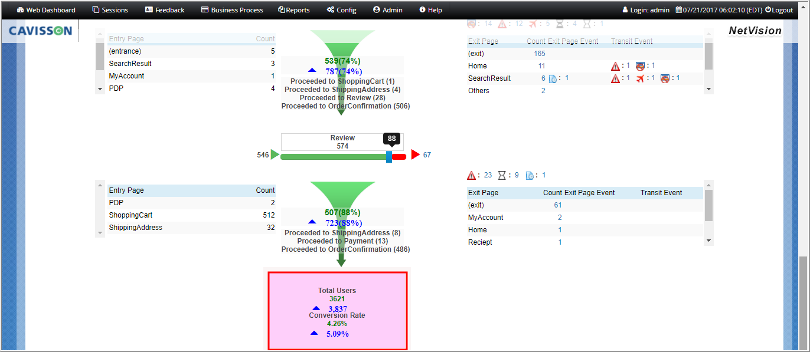This screenshot has height=352, width=810.
Task: Open the exit count 165 link
Action: 540,54
